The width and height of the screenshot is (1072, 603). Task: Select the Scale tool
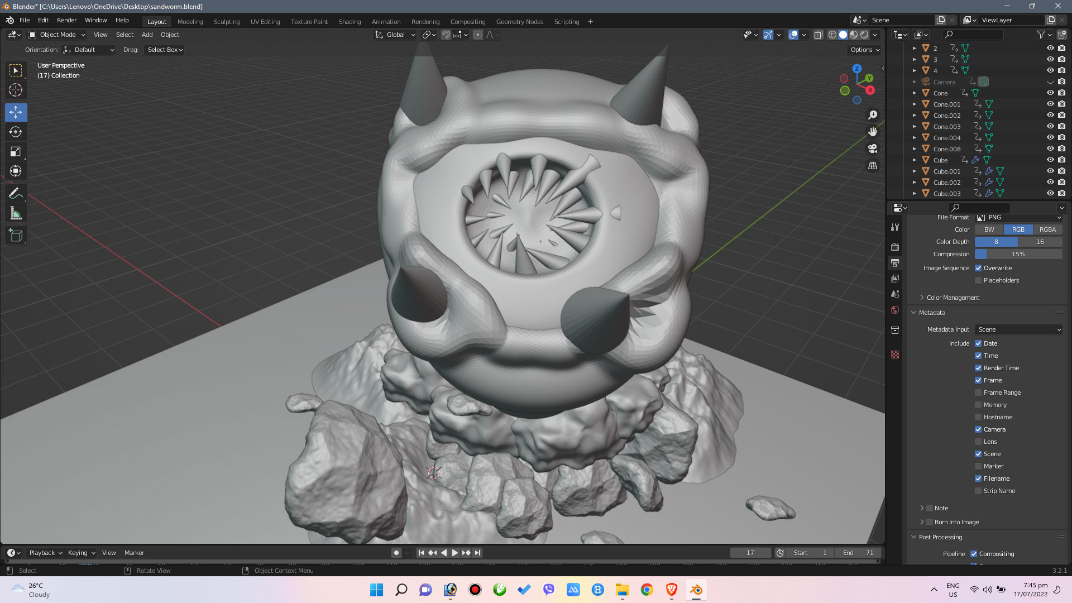pos(16,151)
